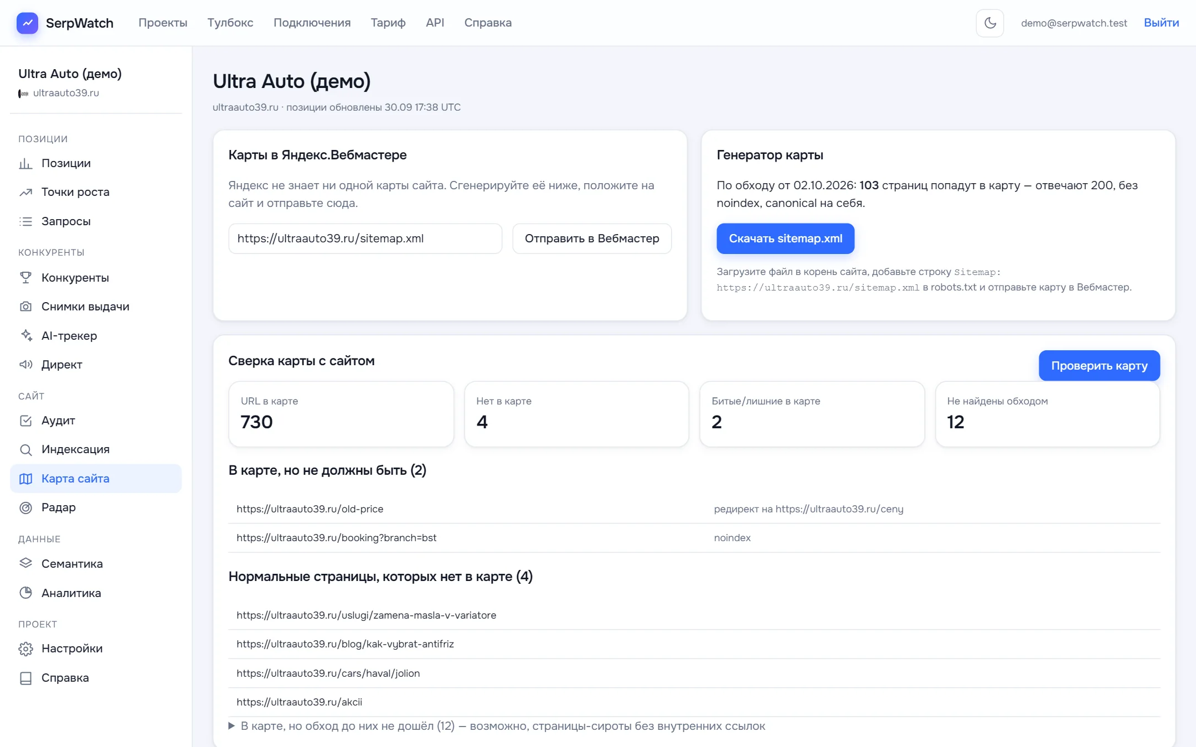Click the Аудит checkbox icon
Image resolution: width=1196 pixels, height=747 pixels.
coord(25,421)
